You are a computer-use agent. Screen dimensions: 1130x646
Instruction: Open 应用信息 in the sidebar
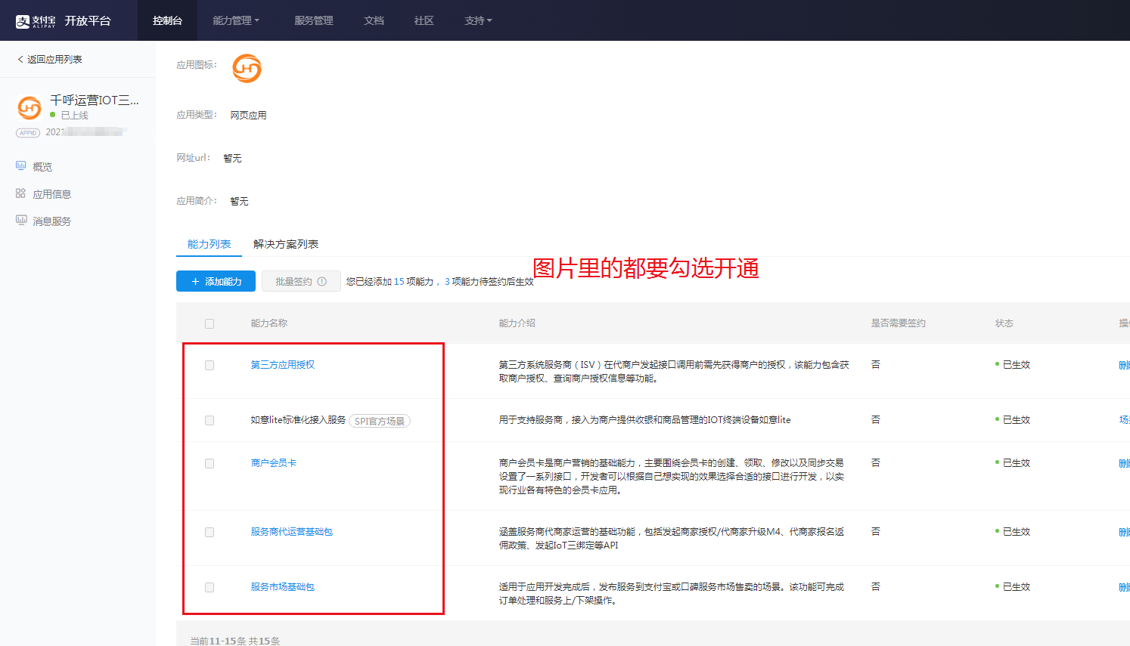[51, 194]
